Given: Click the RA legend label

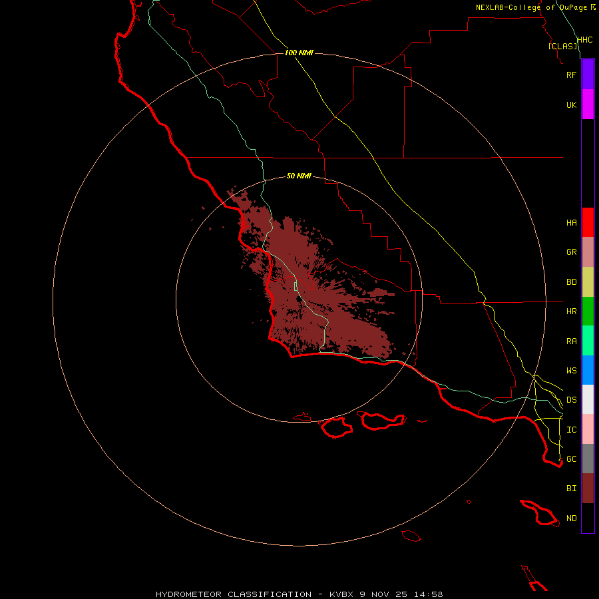Looking at the screenshot, I should click(571, 341).
